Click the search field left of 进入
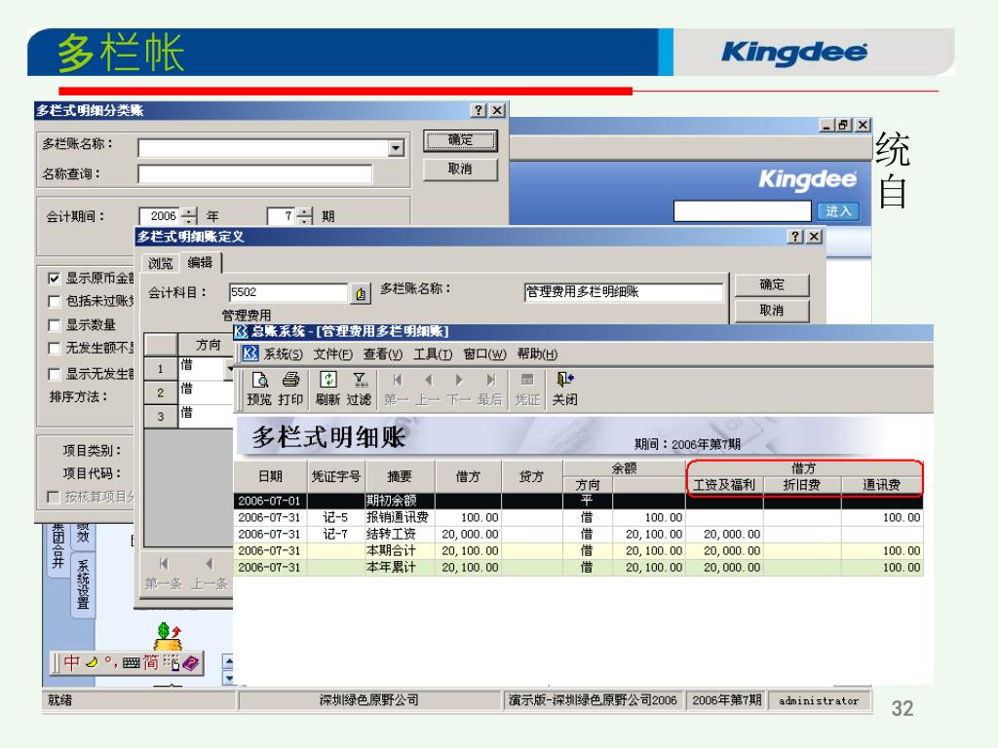 click(742, 211)
